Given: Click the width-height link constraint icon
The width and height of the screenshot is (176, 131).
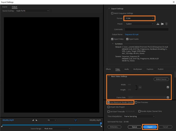Looking at the screenshot, I should [140, 87].
